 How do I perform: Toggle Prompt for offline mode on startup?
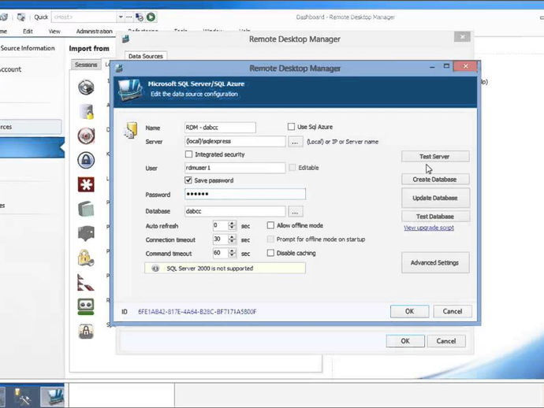(x=270, y=239)
